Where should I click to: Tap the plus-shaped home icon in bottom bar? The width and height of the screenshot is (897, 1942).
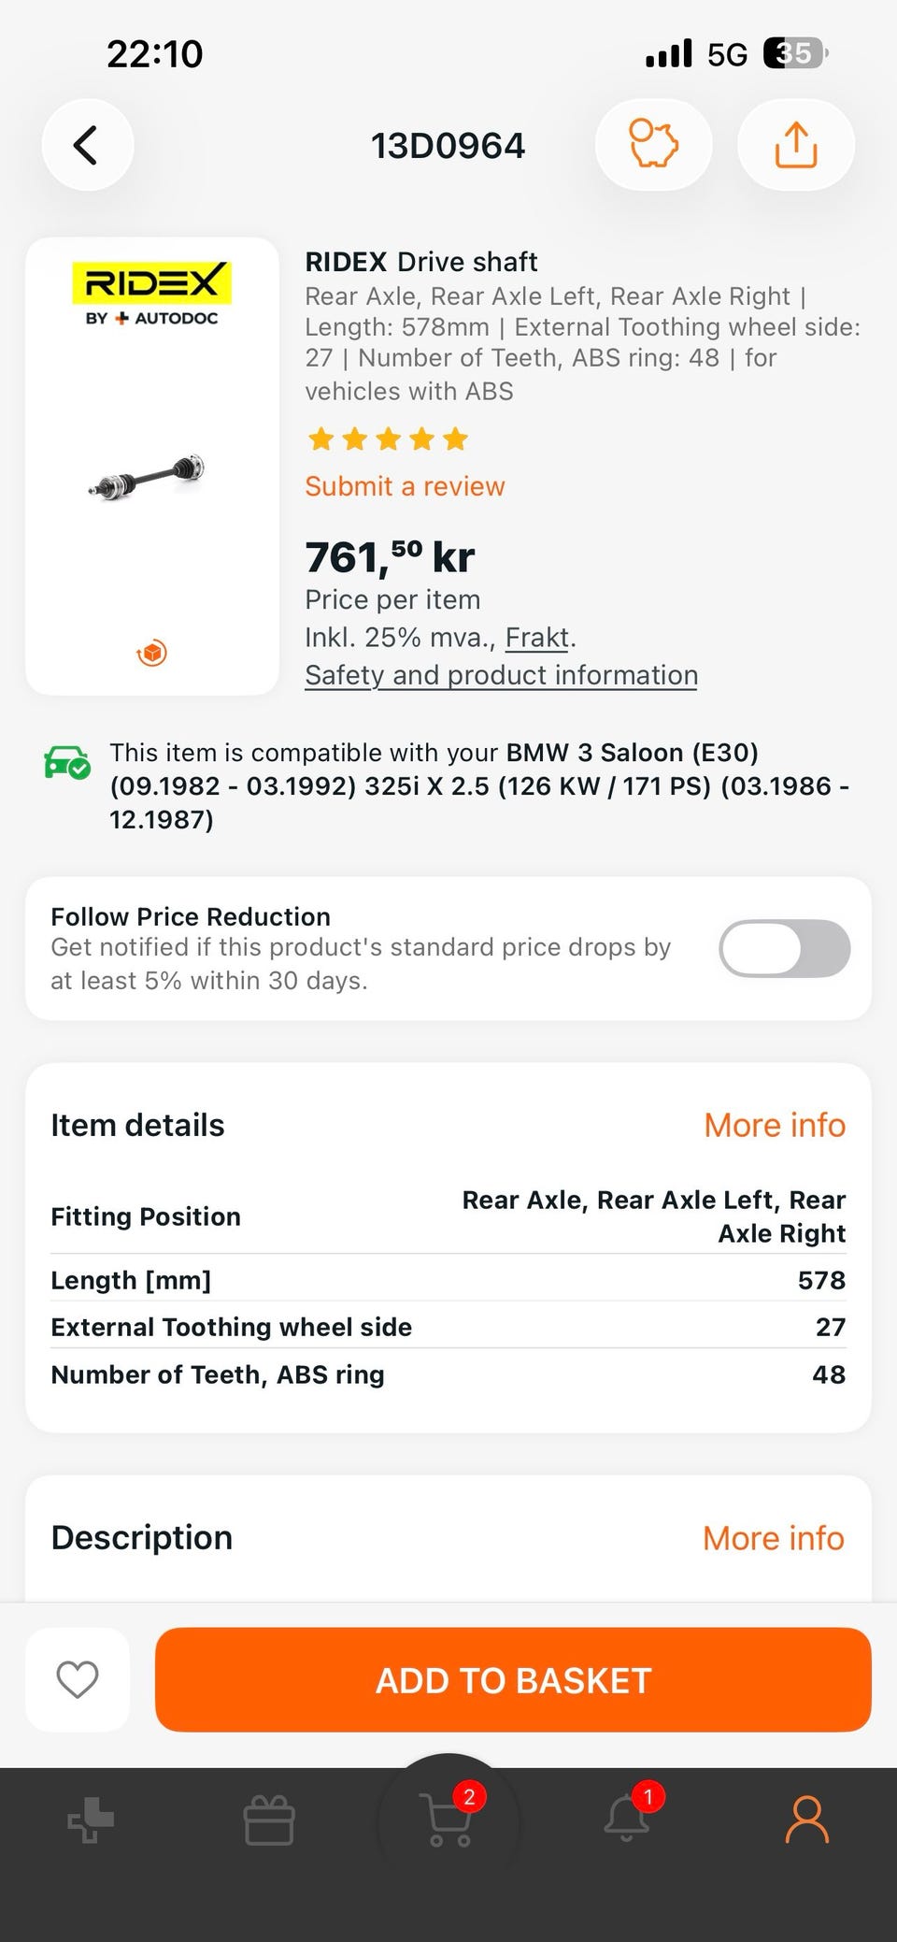pyautogui.click(x=91, y=1820)
